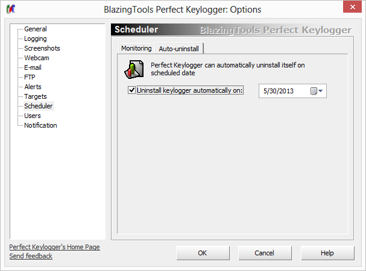Viewport: 366px width, 271px height.
Task: Switch to the Monitoring tab
Action: tap(136, 48)
